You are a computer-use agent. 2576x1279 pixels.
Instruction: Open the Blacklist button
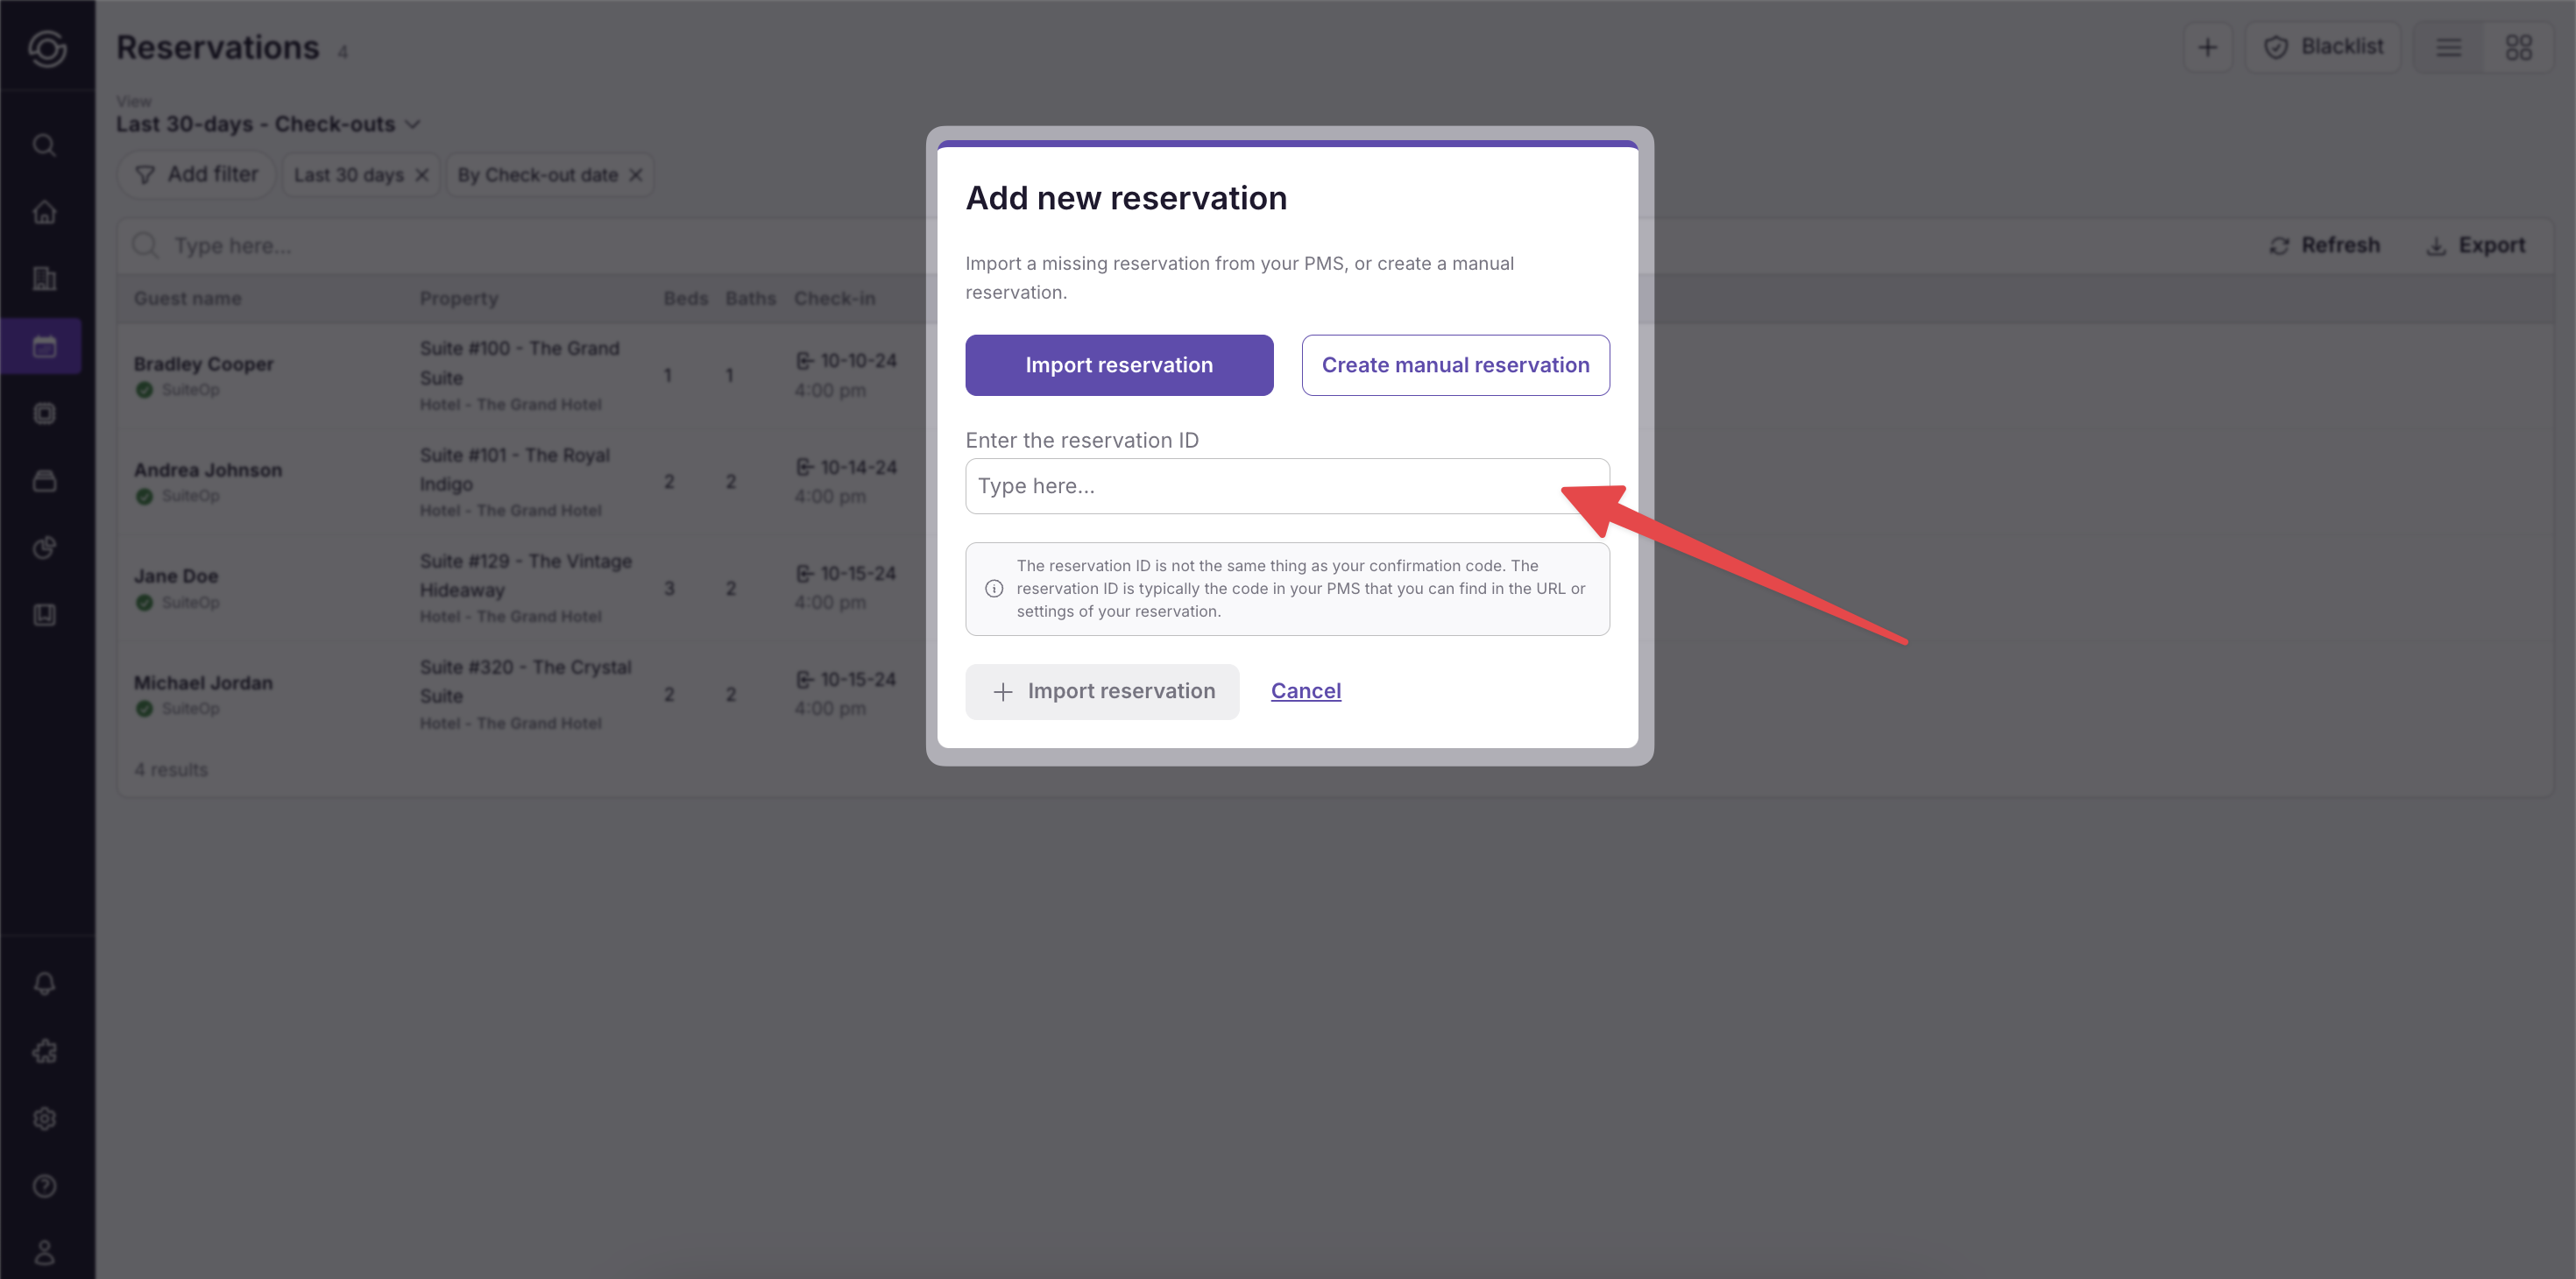(2322, 47)
